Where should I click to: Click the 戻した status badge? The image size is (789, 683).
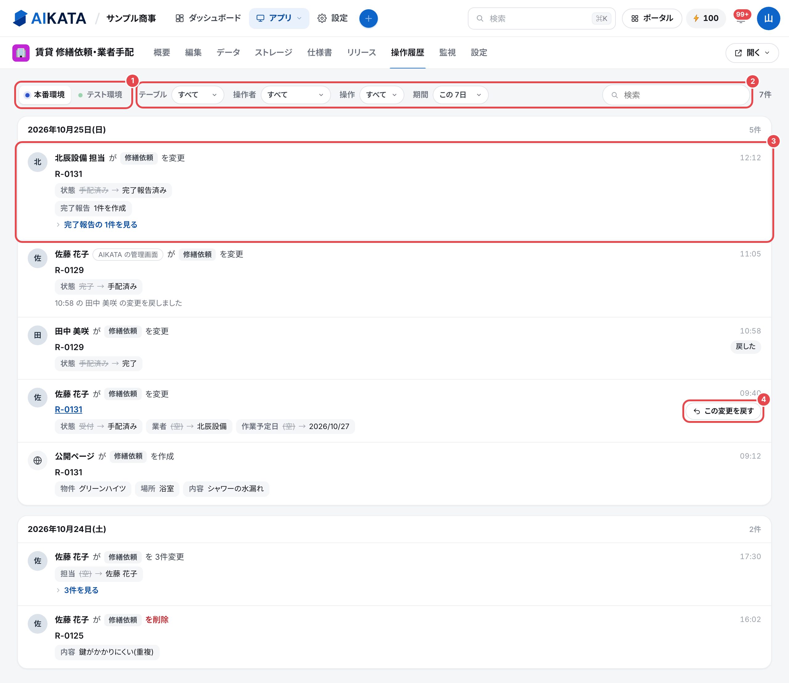pos(746,346)
